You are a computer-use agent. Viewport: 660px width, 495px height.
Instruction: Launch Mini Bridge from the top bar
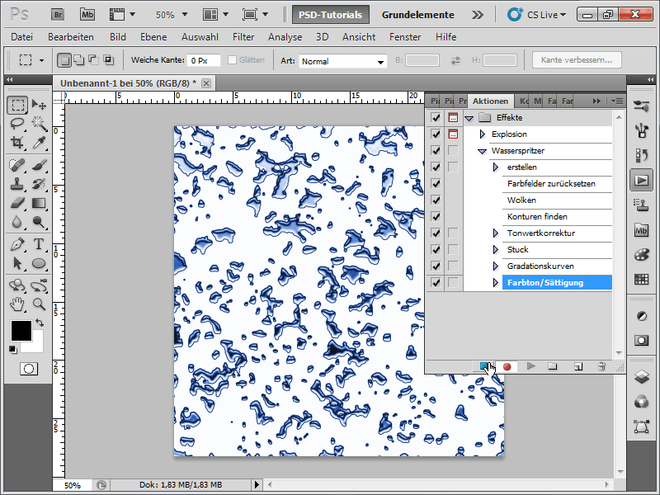[x=87, y=15]
